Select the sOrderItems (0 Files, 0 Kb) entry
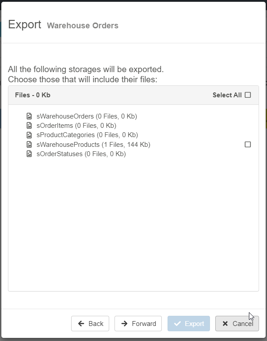 [x=76, y=126]
